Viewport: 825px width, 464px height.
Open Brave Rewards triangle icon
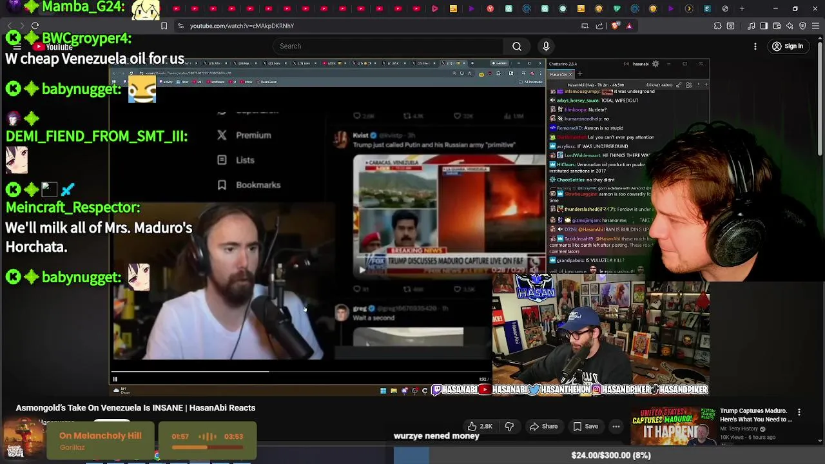[629, 26]
